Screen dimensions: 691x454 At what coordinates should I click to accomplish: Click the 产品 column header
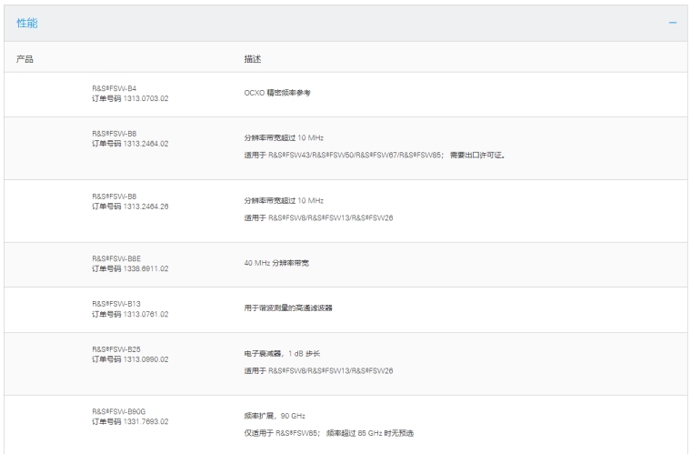coord(25,58)
